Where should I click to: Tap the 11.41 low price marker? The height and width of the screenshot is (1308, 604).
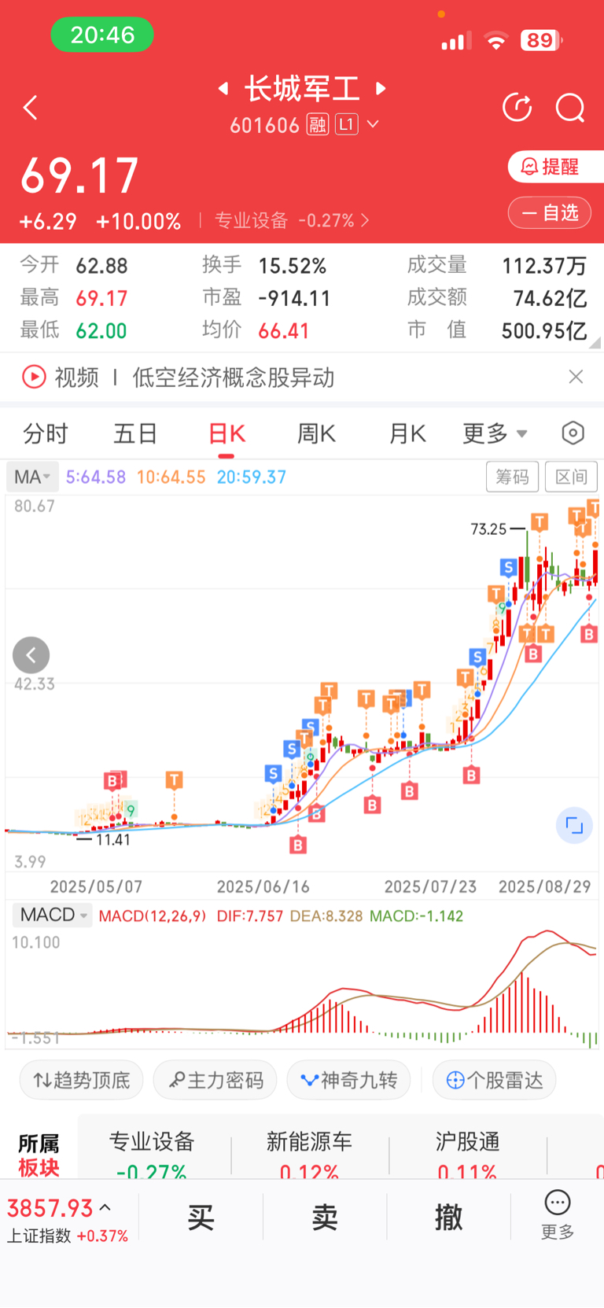pyautogui.click(x=113, y=840)
